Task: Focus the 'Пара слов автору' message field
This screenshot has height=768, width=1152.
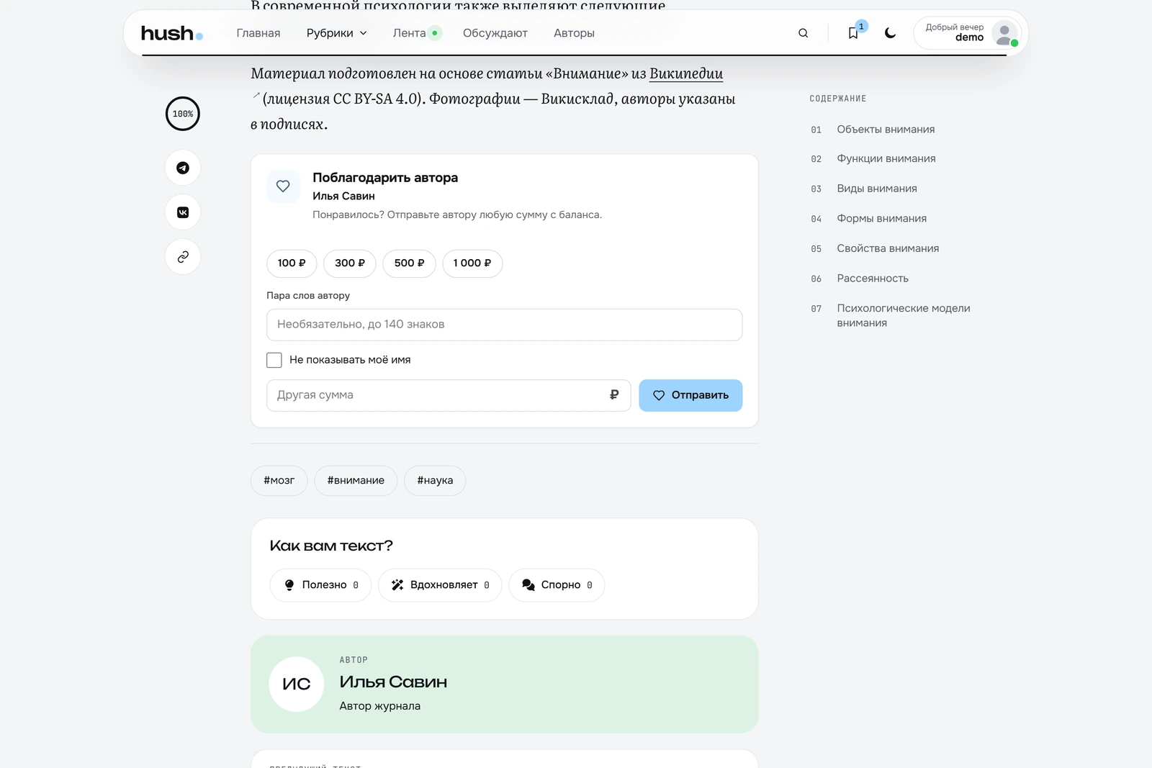Action: [x=504, y=325]
